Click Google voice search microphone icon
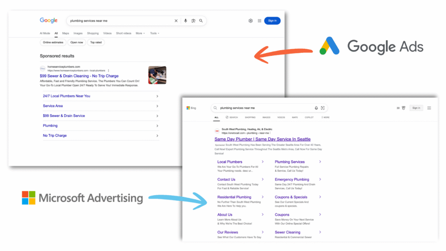The width and height of the screenshot is (446, 251). 186,21
